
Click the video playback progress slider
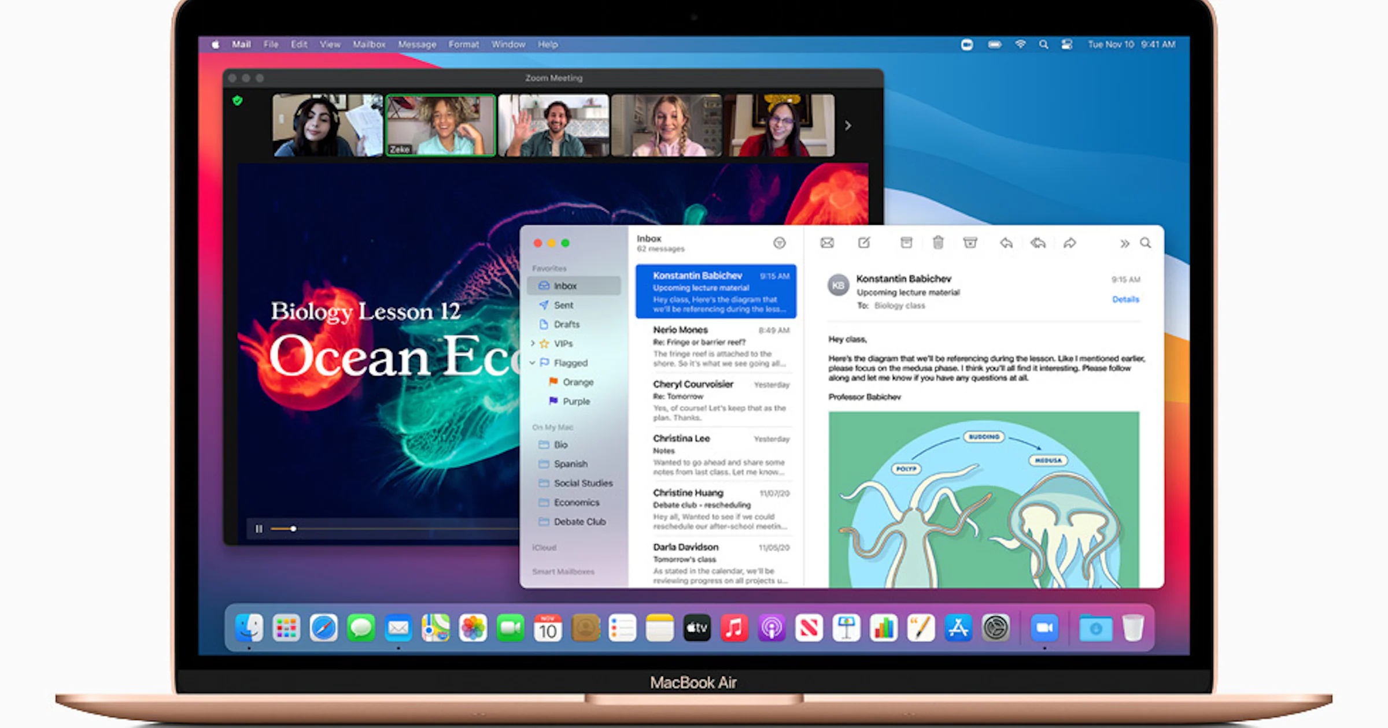tap(293, 529)
